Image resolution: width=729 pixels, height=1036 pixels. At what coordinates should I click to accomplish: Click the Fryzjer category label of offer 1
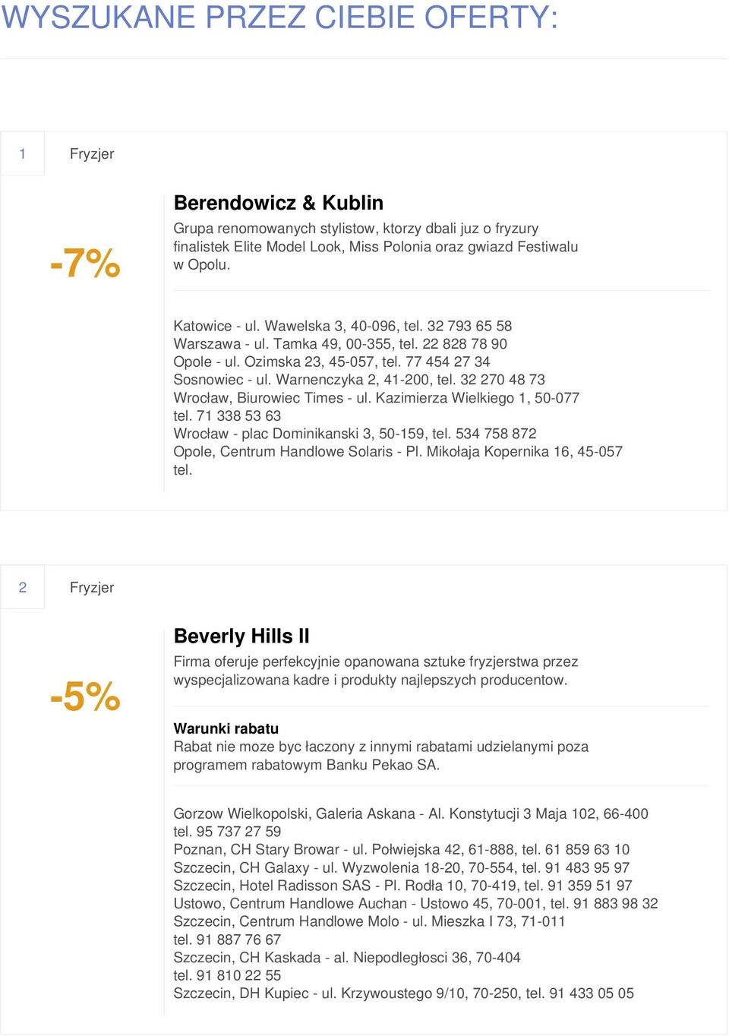pyautogui.click(x=92, y=153)
